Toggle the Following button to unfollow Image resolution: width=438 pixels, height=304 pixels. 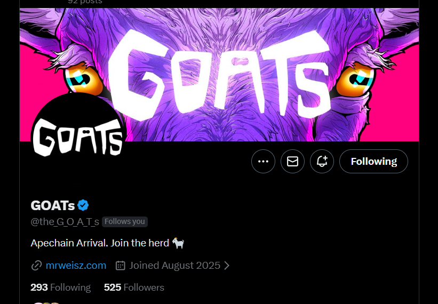pyautogui.click(x=373, y=161)
